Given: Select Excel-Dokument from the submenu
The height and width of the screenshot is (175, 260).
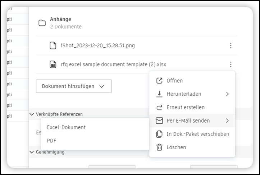Looking at the screenshot, I should point(67,127).
